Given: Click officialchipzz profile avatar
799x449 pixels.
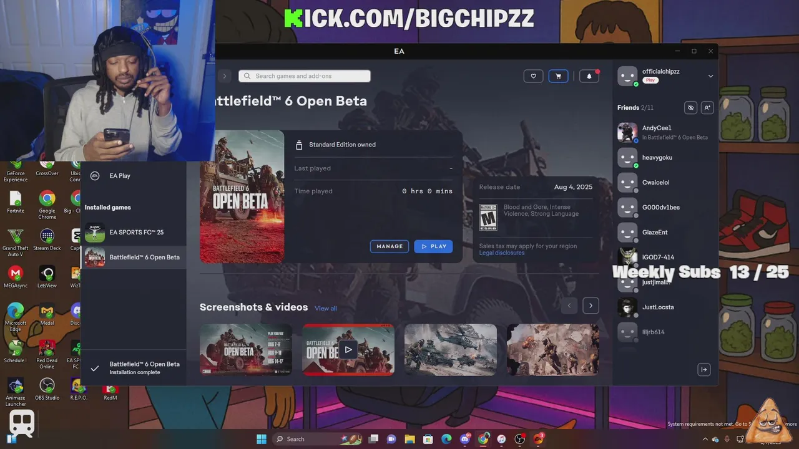Looking at the screenshot, I should 627,76.
